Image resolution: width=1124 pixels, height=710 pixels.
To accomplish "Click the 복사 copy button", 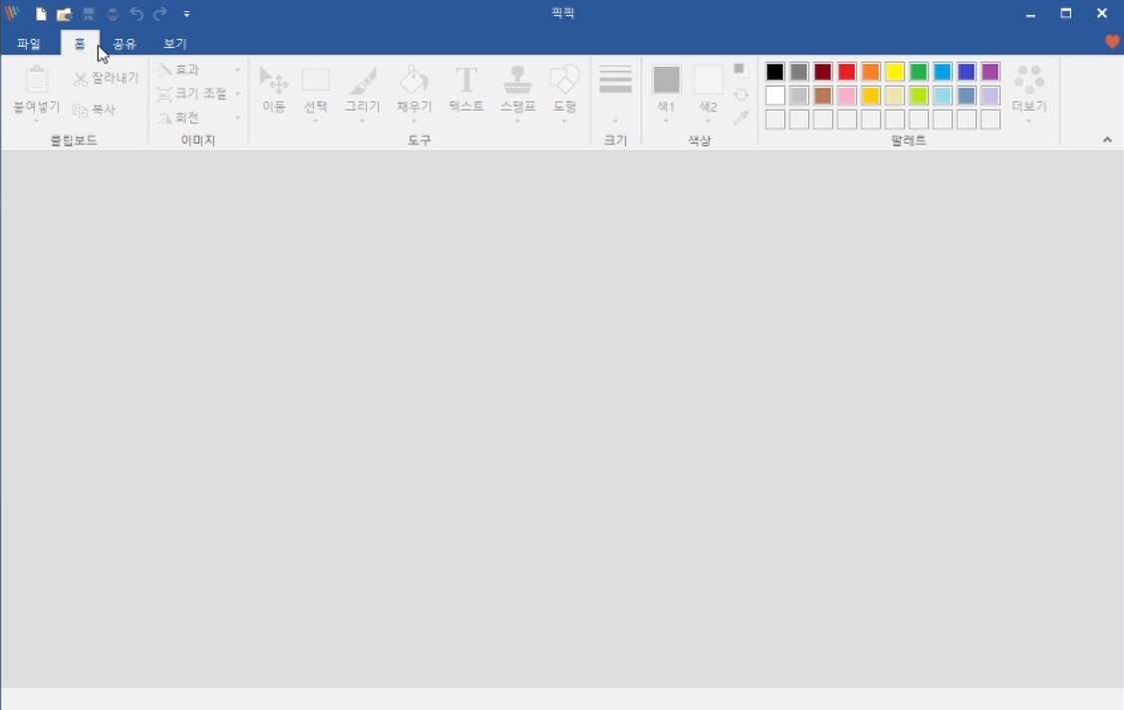I will pos(94,110).
